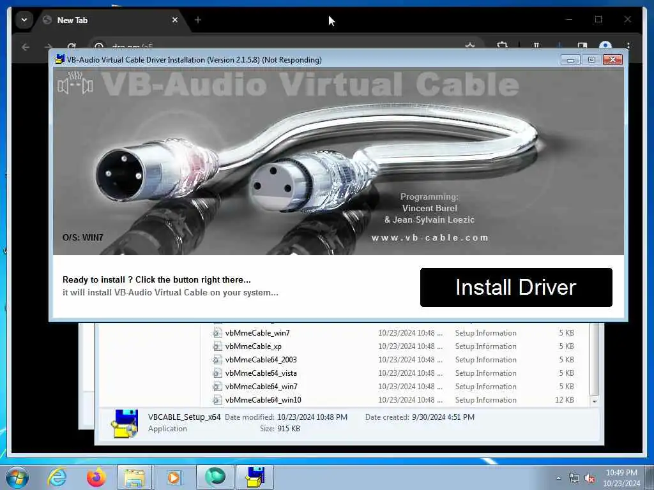Click VBCABLE_Setup_x64 icon in details pane
654x490 pixels.
(x=125, y=424)
